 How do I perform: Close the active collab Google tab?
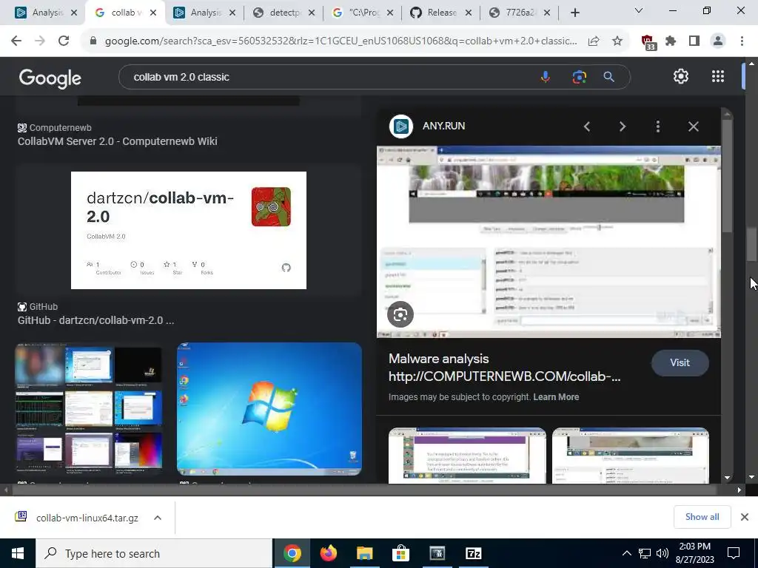coord(153,13)
